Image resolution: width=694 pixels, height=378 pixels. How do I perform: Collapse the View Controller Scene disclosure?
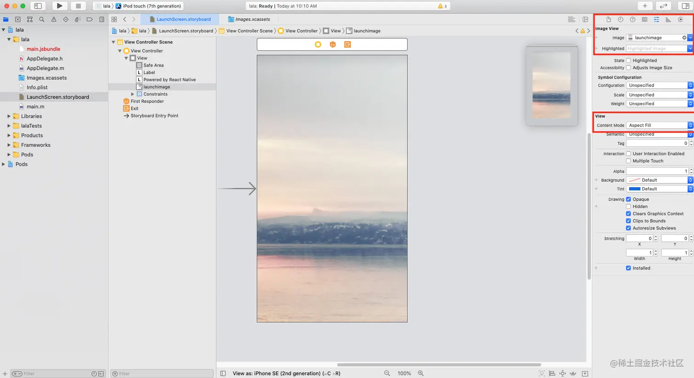click(x=113, y=42)
